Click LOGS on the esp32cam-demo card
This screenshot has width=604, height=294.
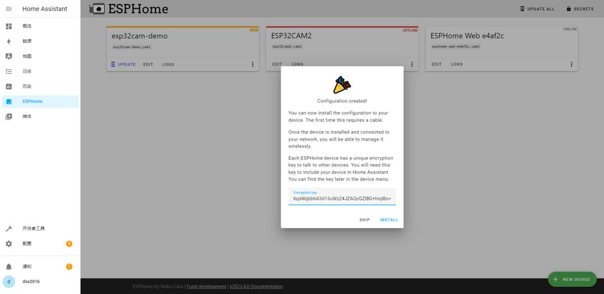pos(168,65)
